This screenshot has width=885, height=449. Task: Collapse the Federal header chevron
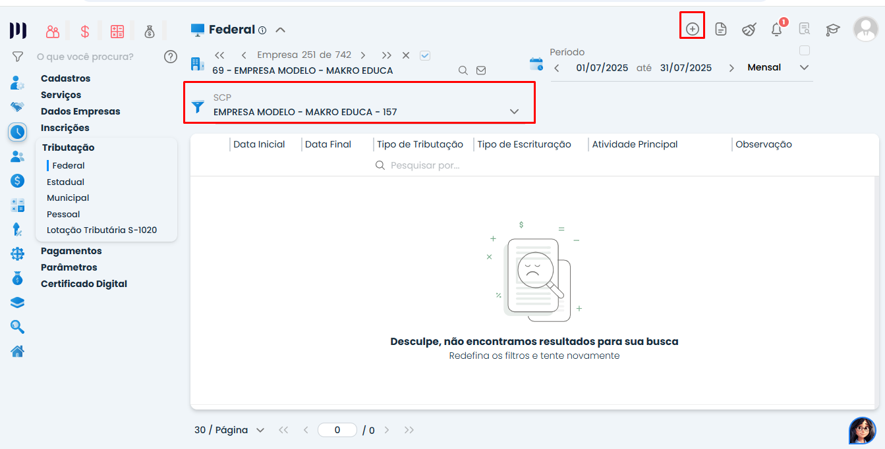[280, 30]
